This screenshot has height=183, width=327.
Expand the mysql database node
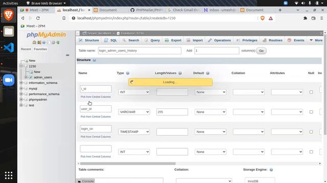(21, 88)
